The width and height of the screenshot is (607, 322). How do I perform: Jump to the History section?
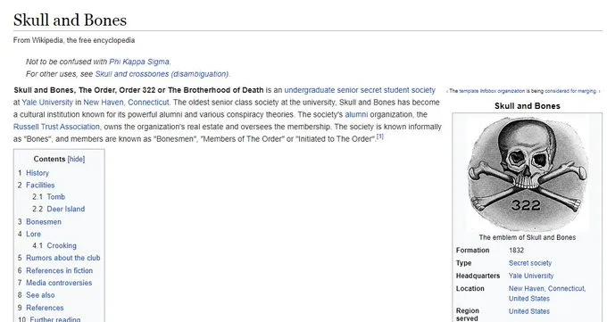coord(37,173)
